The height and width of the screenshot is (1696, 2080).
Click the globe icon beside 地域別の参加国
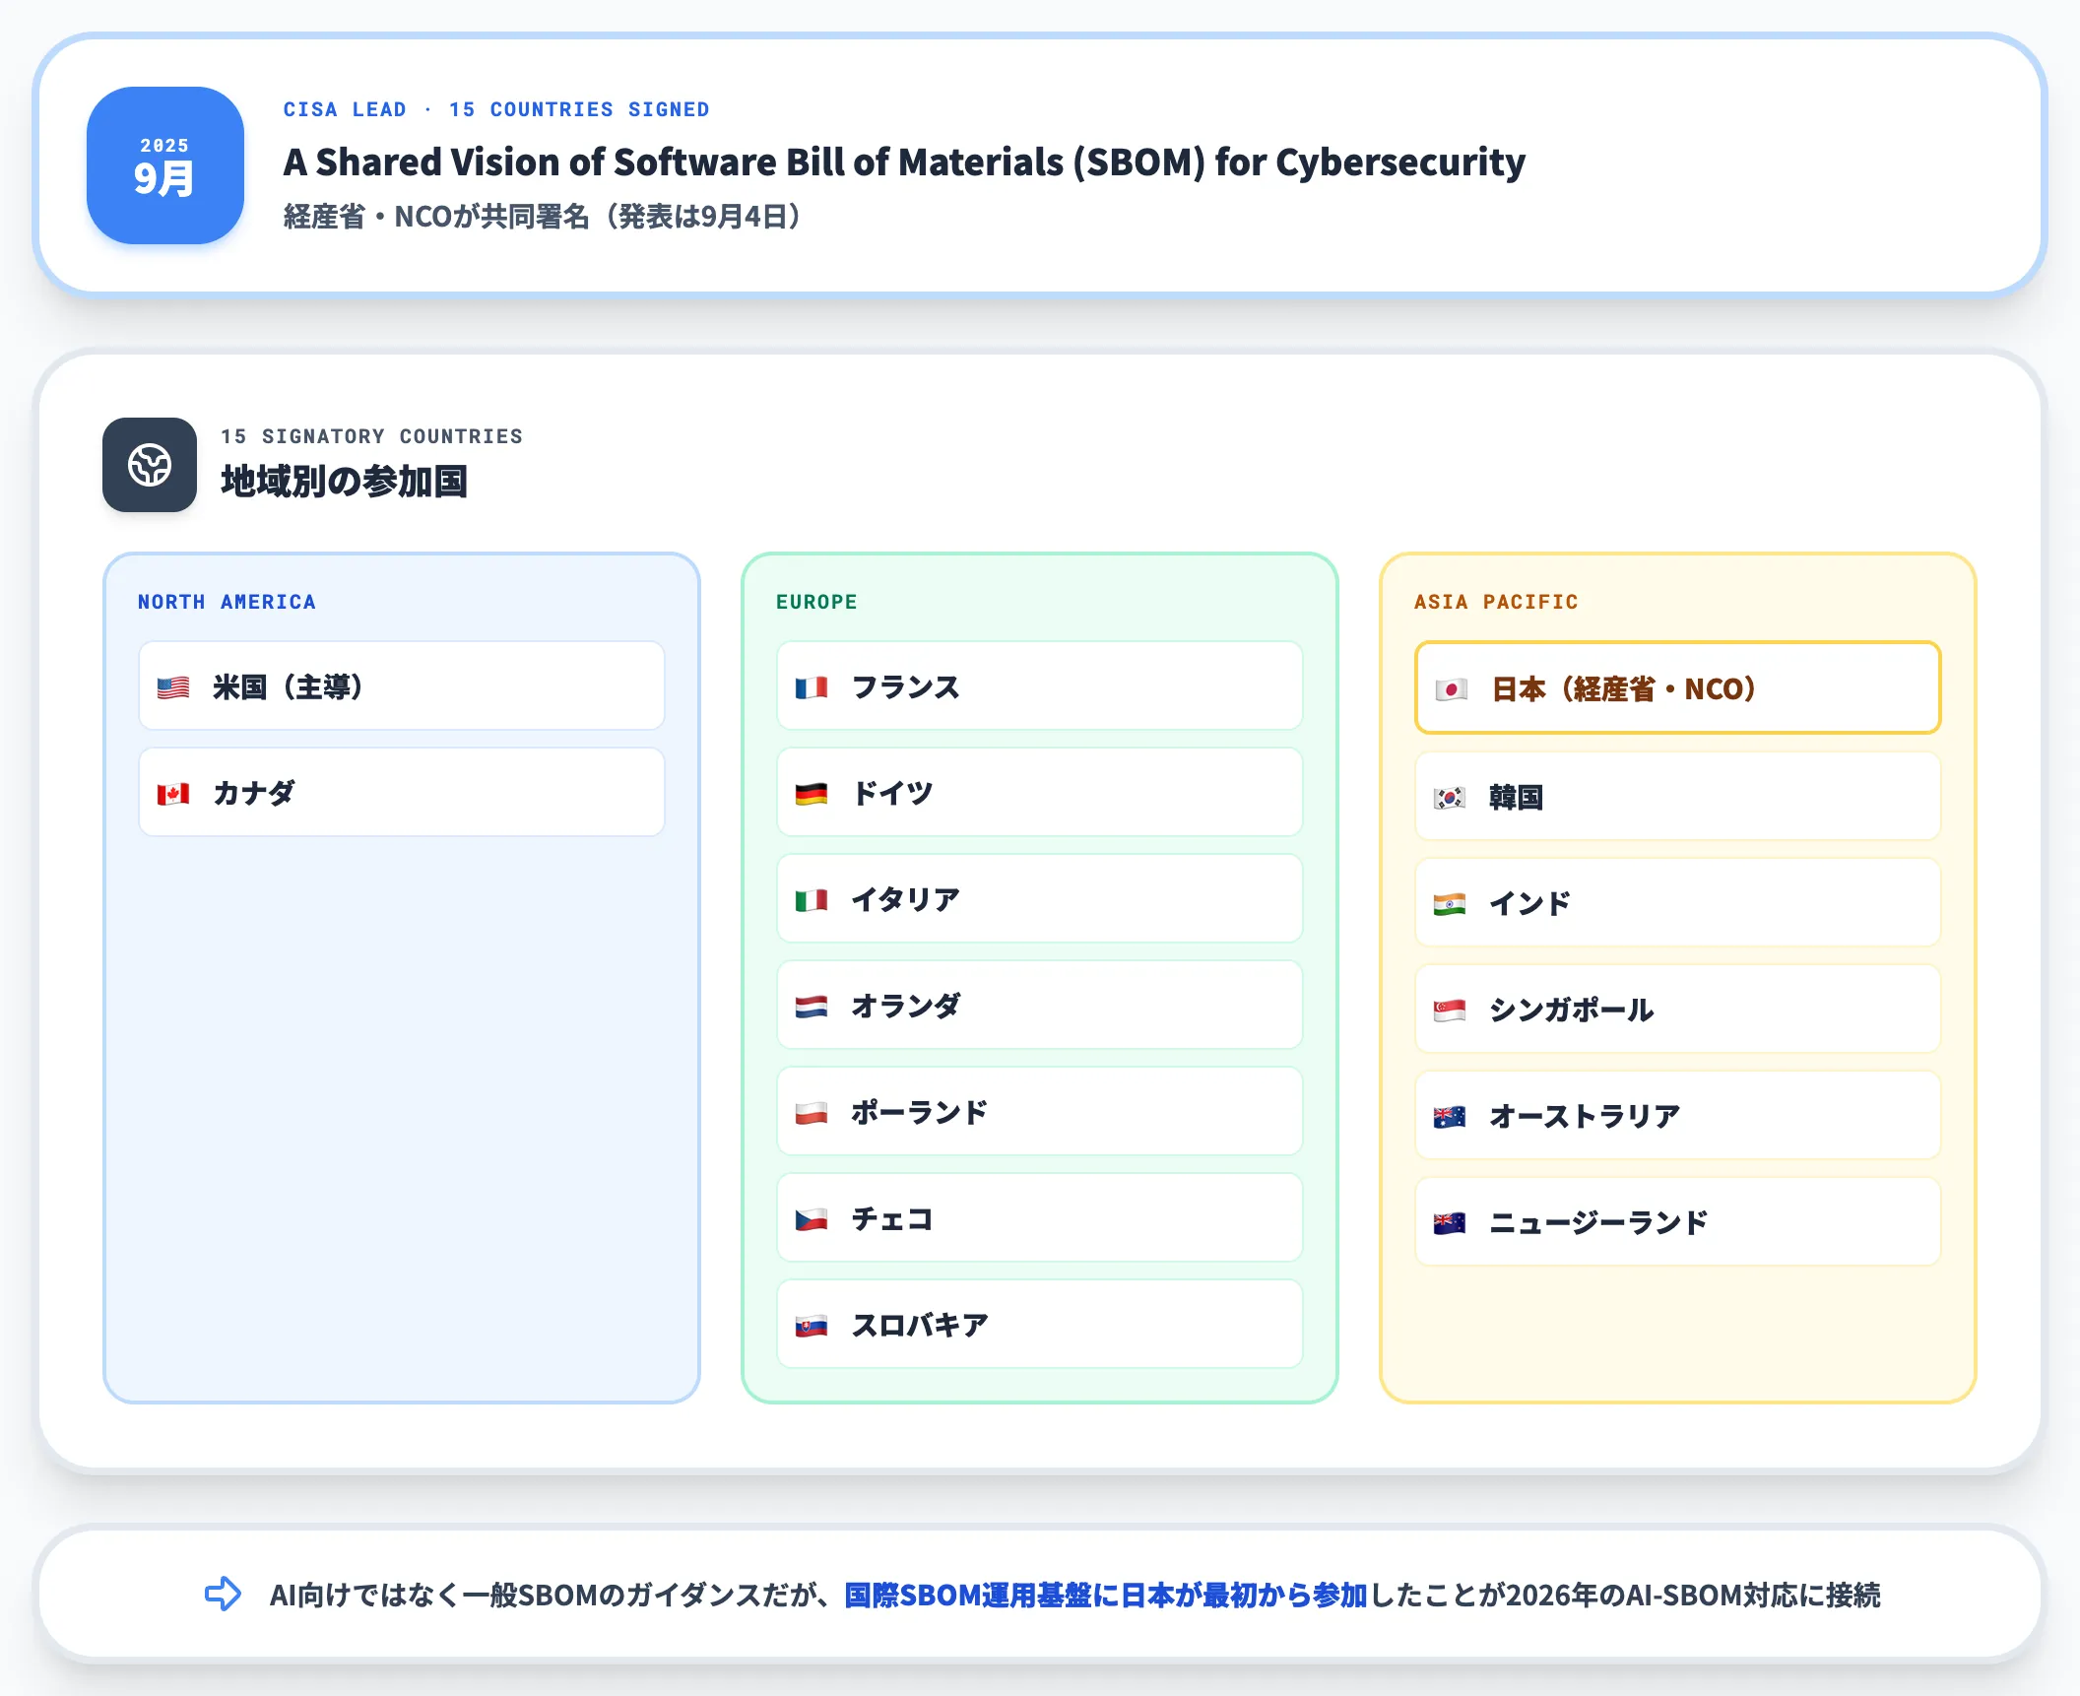coord(150,465)
